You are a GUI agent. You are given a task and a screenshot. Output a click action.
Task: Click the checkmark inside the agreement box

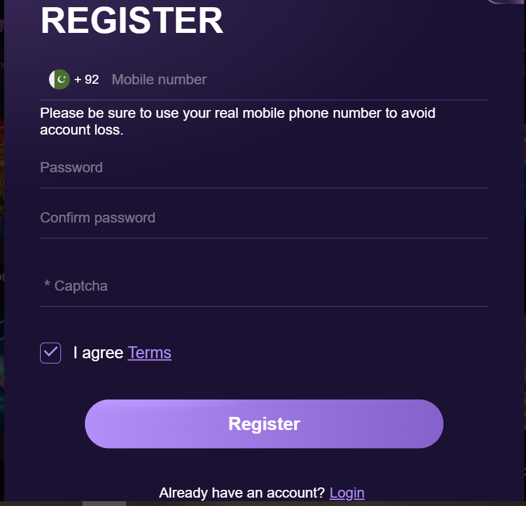click(50, 353)
